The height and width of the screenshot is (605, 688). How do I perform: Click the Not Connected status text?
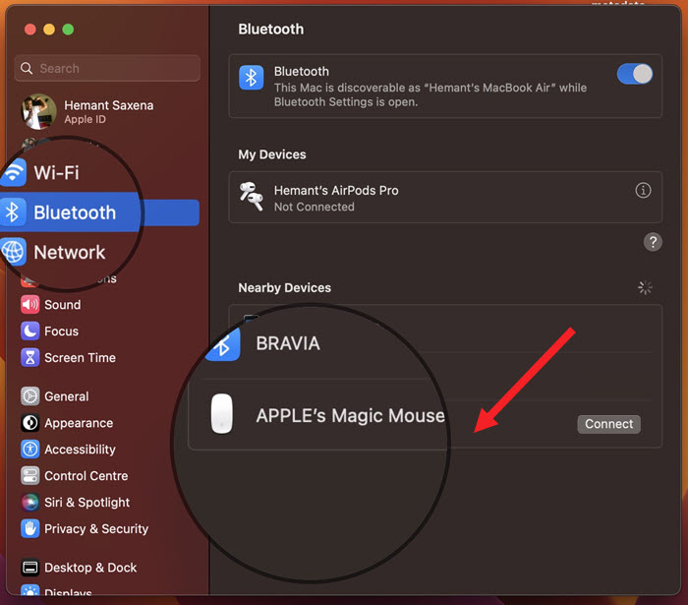[315, 207]
